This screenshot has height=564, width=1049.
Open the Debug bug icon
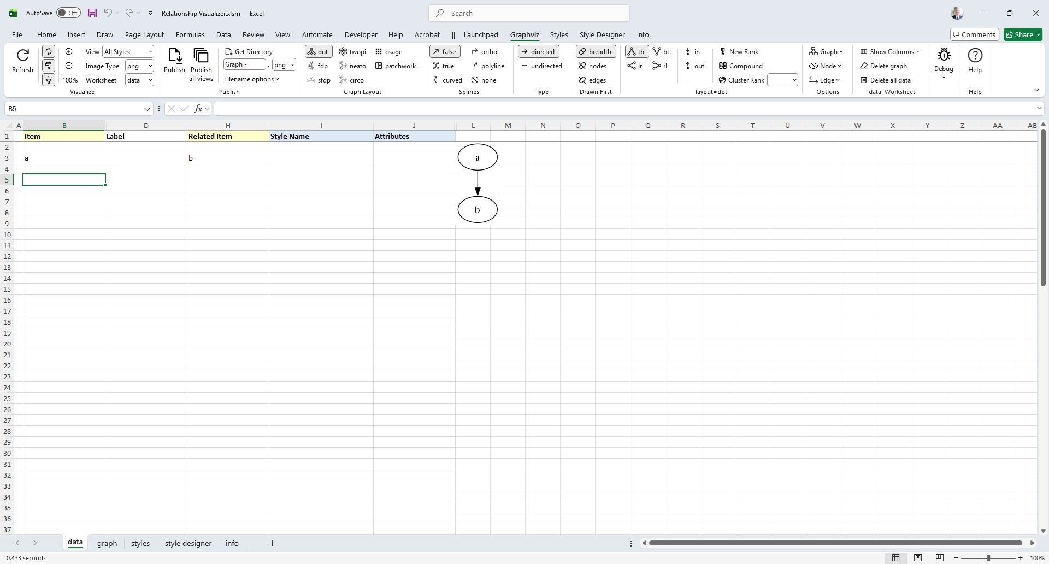point(944,55)
